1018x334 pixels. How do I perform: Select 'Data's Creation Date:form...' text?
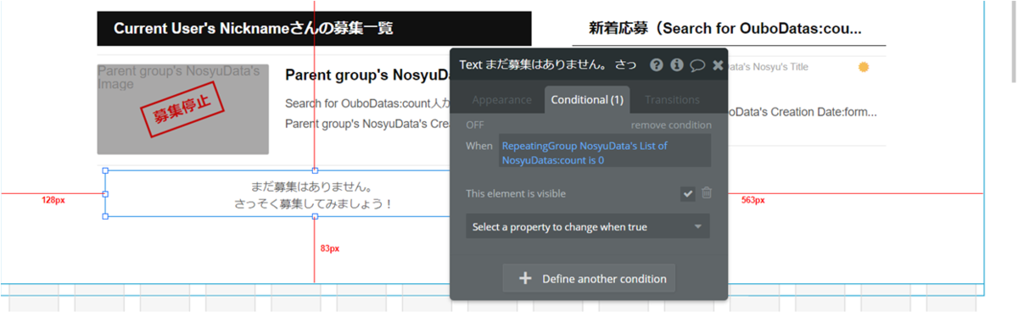[x=803, y=112]
